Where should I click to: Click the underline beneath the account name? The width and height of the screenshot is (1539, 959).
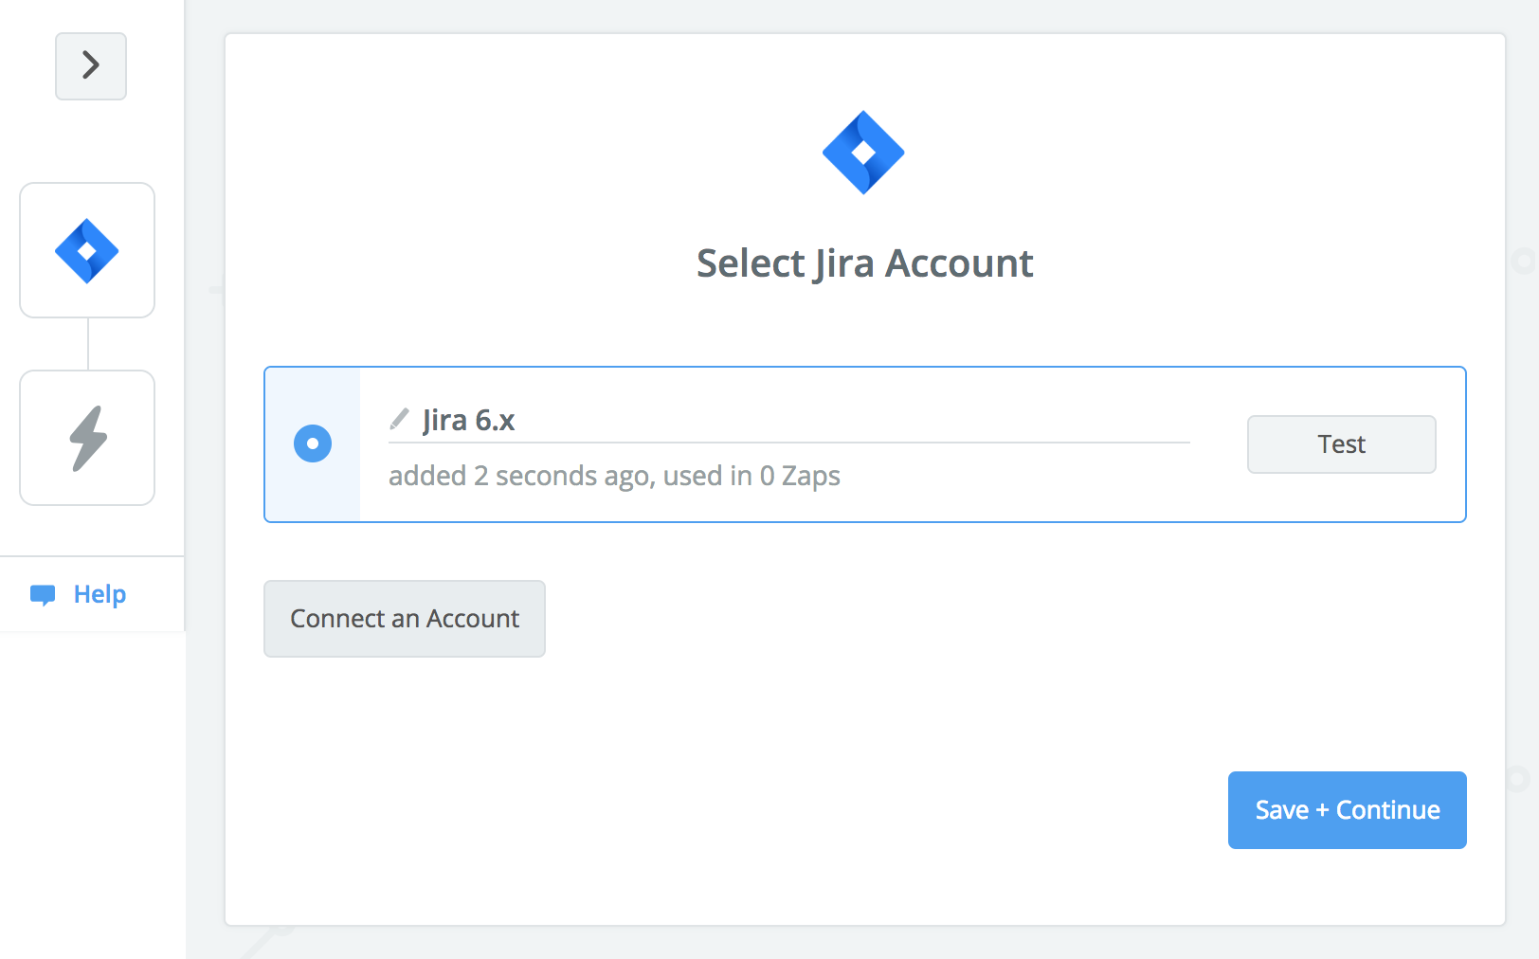click(x=788, y=443)
